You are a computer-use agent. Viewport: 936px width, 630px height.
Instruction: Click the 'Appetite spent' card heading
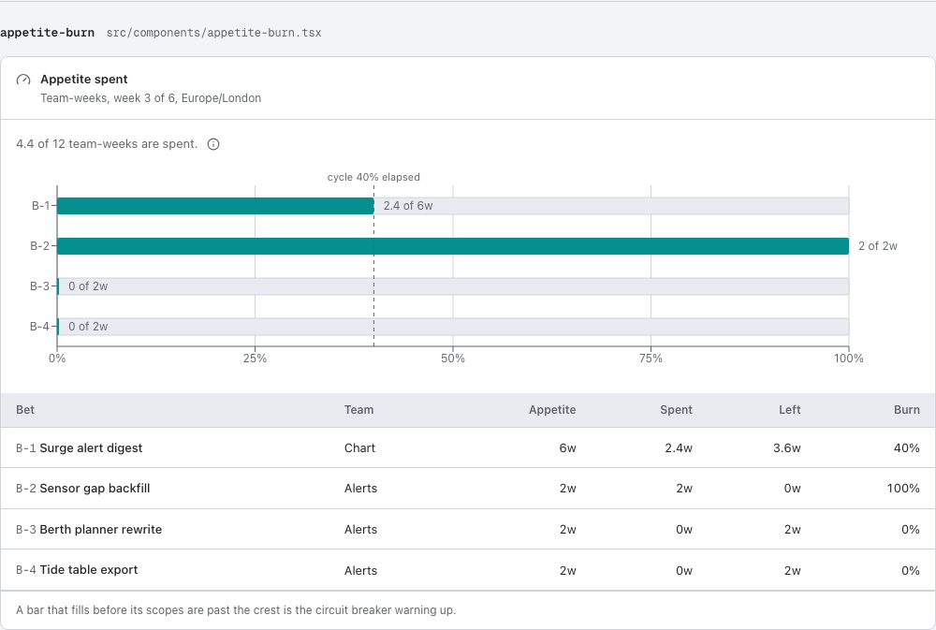(x=84, y=80)
